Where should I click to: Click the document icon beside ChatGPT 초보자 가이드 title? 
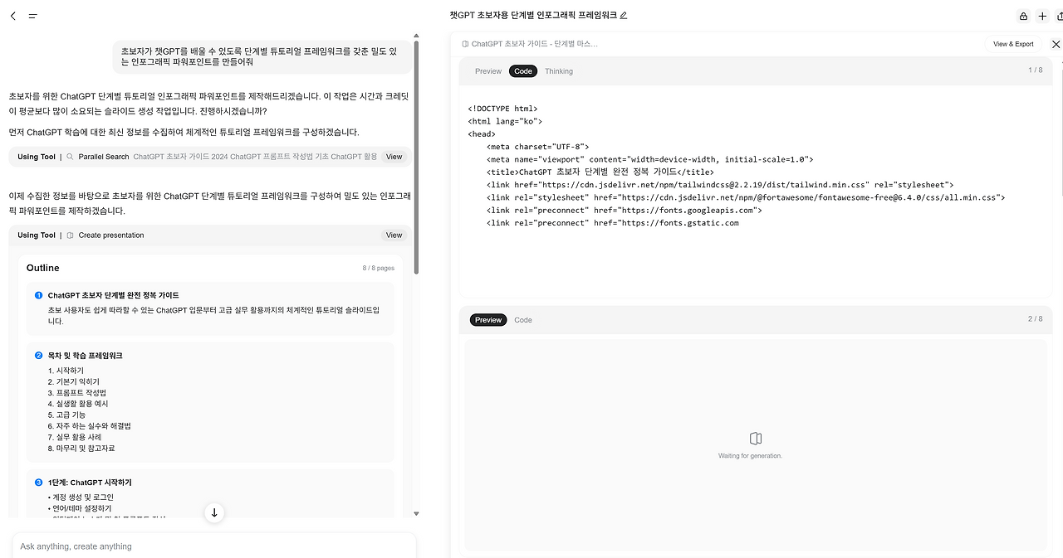click(x=467, y=44)
